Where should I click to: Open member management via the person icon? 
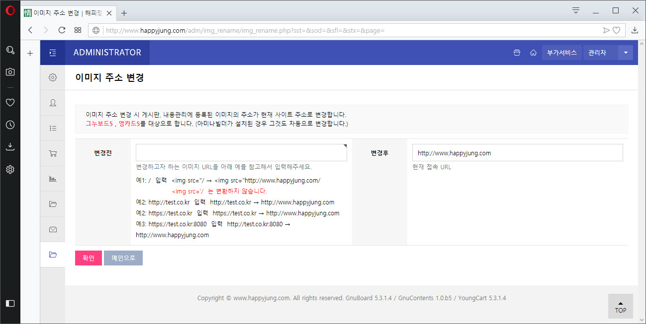point(53,103)
